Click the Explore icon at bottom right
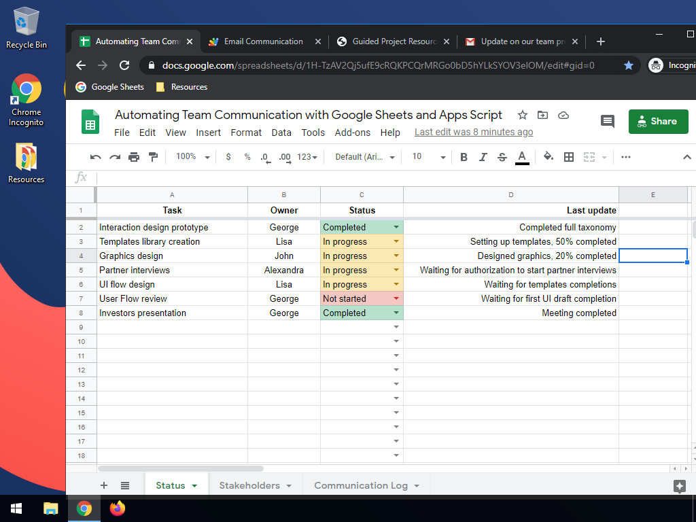Viewport: 696px width, 522px height. [x=679, y=486]
